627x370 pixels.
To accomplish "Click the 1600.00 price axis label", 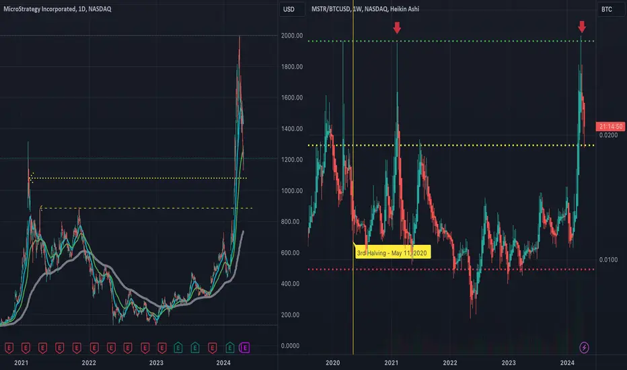I will coord(292,98).
